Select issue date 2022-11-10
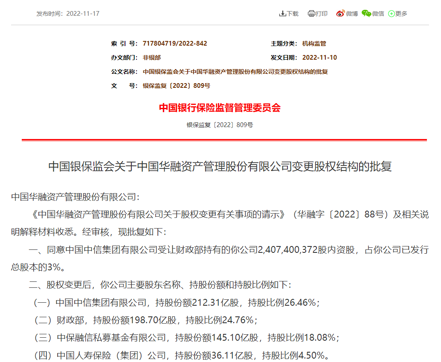The image size is (441, 362). click(x=319, y=58)
